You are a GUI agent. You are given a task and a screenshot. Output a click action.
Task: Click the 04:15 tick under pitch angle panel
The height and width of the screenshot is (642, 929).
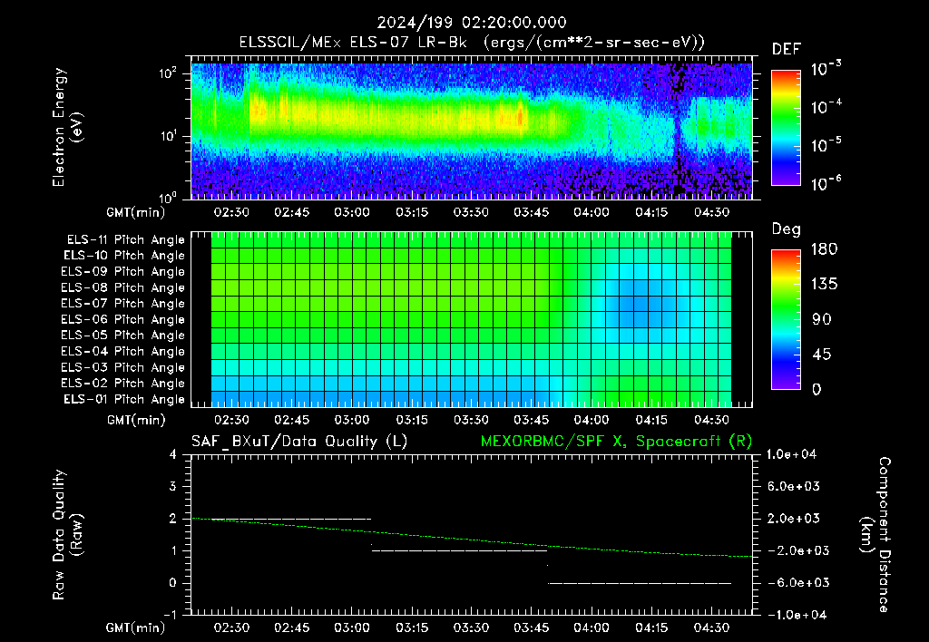(651, 420)
